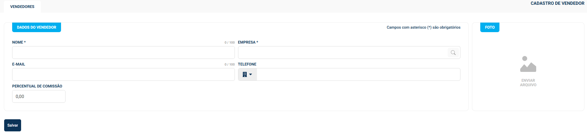The image size is (587, 139).
Task: Select the commission percentage field showing 0,00
Action: (39, 96)
